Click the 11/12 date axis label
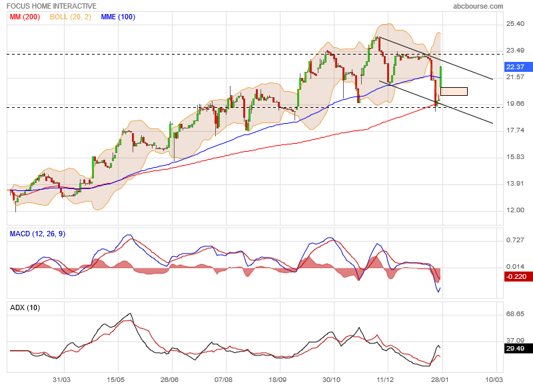Viewport: 533px width, 386px height. tap(385, 379)
